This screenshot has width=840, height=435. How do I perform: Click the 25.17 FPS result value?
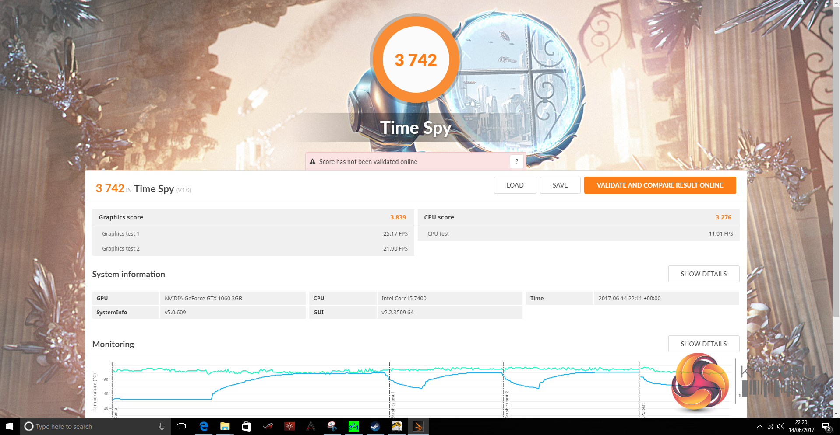[x=395, y=234]
